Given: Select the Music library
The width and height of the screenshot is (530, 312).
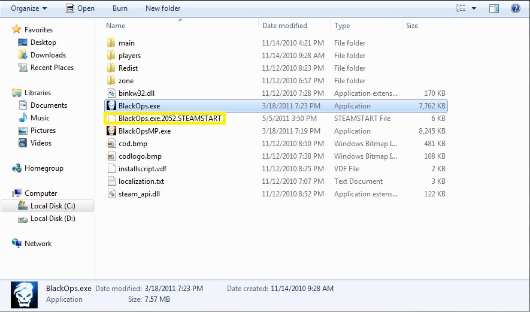Looking at the screenshot, I should [x=40, y=118].
